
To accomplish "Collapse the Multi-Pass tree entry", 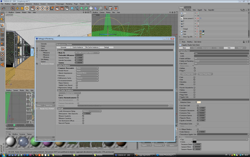I will pyautogui.click(x=40, y=51).
